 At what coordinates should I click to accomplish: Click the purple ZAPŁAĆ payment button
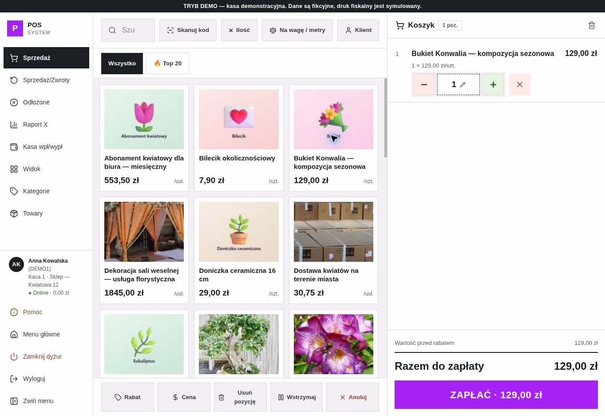coord(496,395)
